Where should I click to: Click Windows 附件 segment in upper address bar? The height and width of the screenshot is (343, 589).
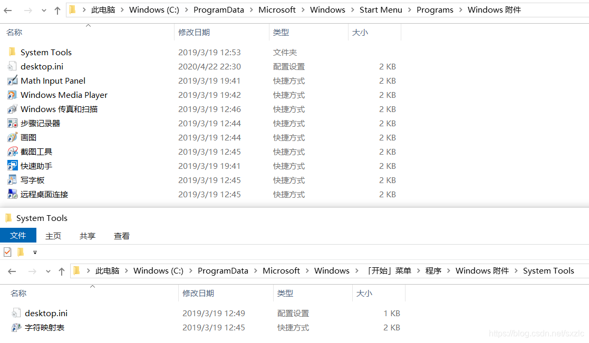(494, 10)
